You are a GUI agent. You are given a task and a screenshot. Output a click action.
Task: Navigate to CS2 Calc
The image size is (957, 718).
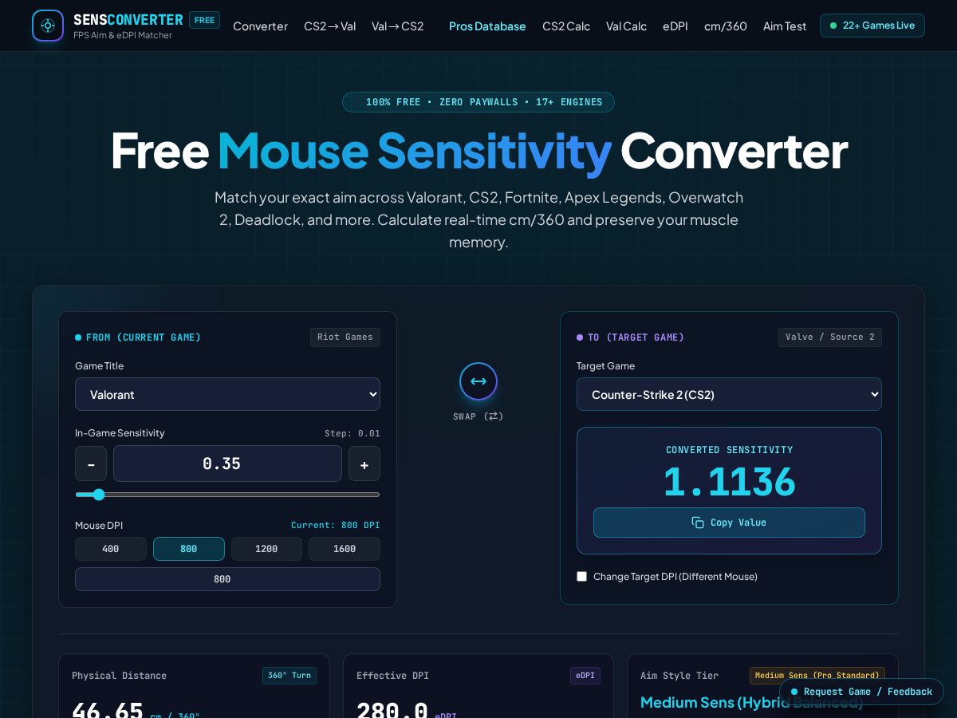tap(566, 26)
